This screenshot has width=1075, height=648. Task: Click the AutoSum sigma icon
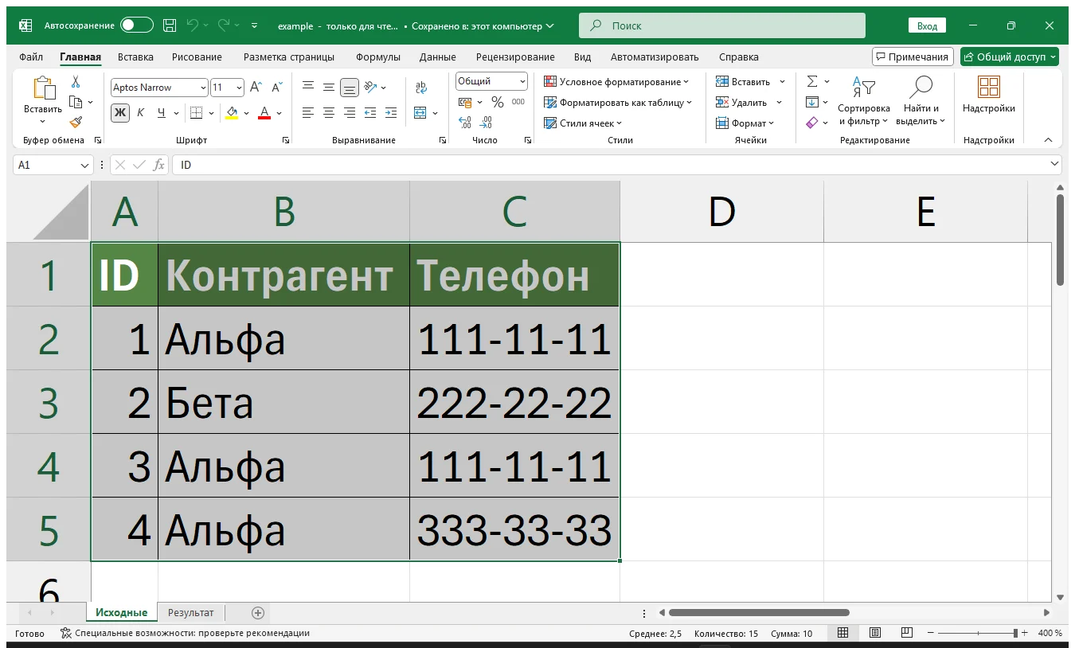pyautogui.click(x=811, y=81)
